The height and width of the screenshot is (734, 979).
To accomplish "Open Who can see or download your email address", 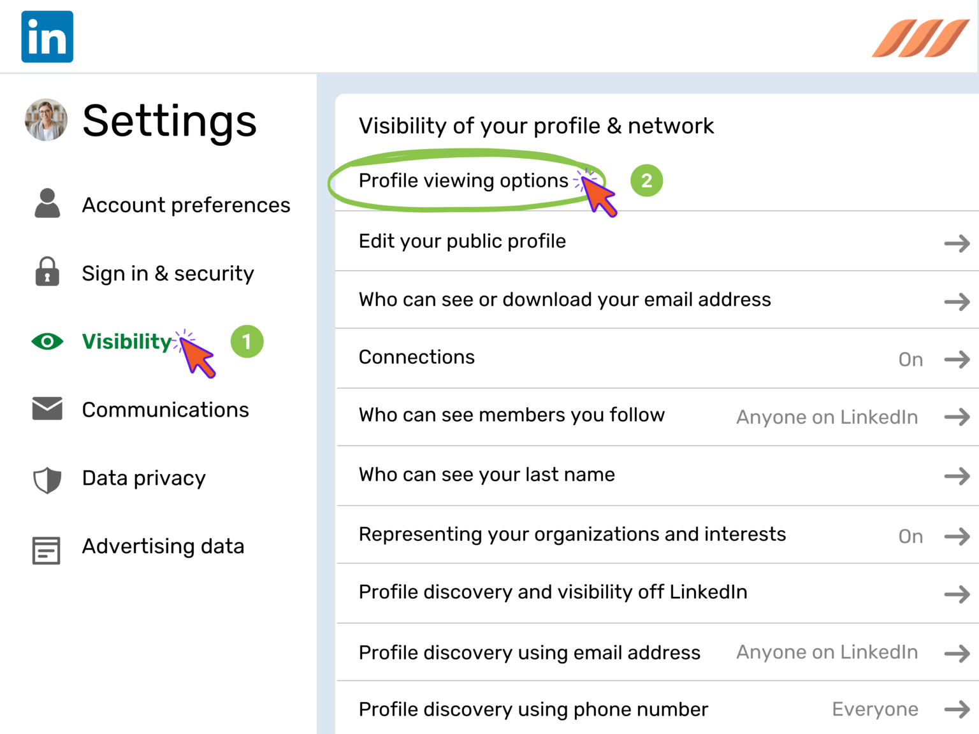I will pyautogui.click(x=565, y=299).
